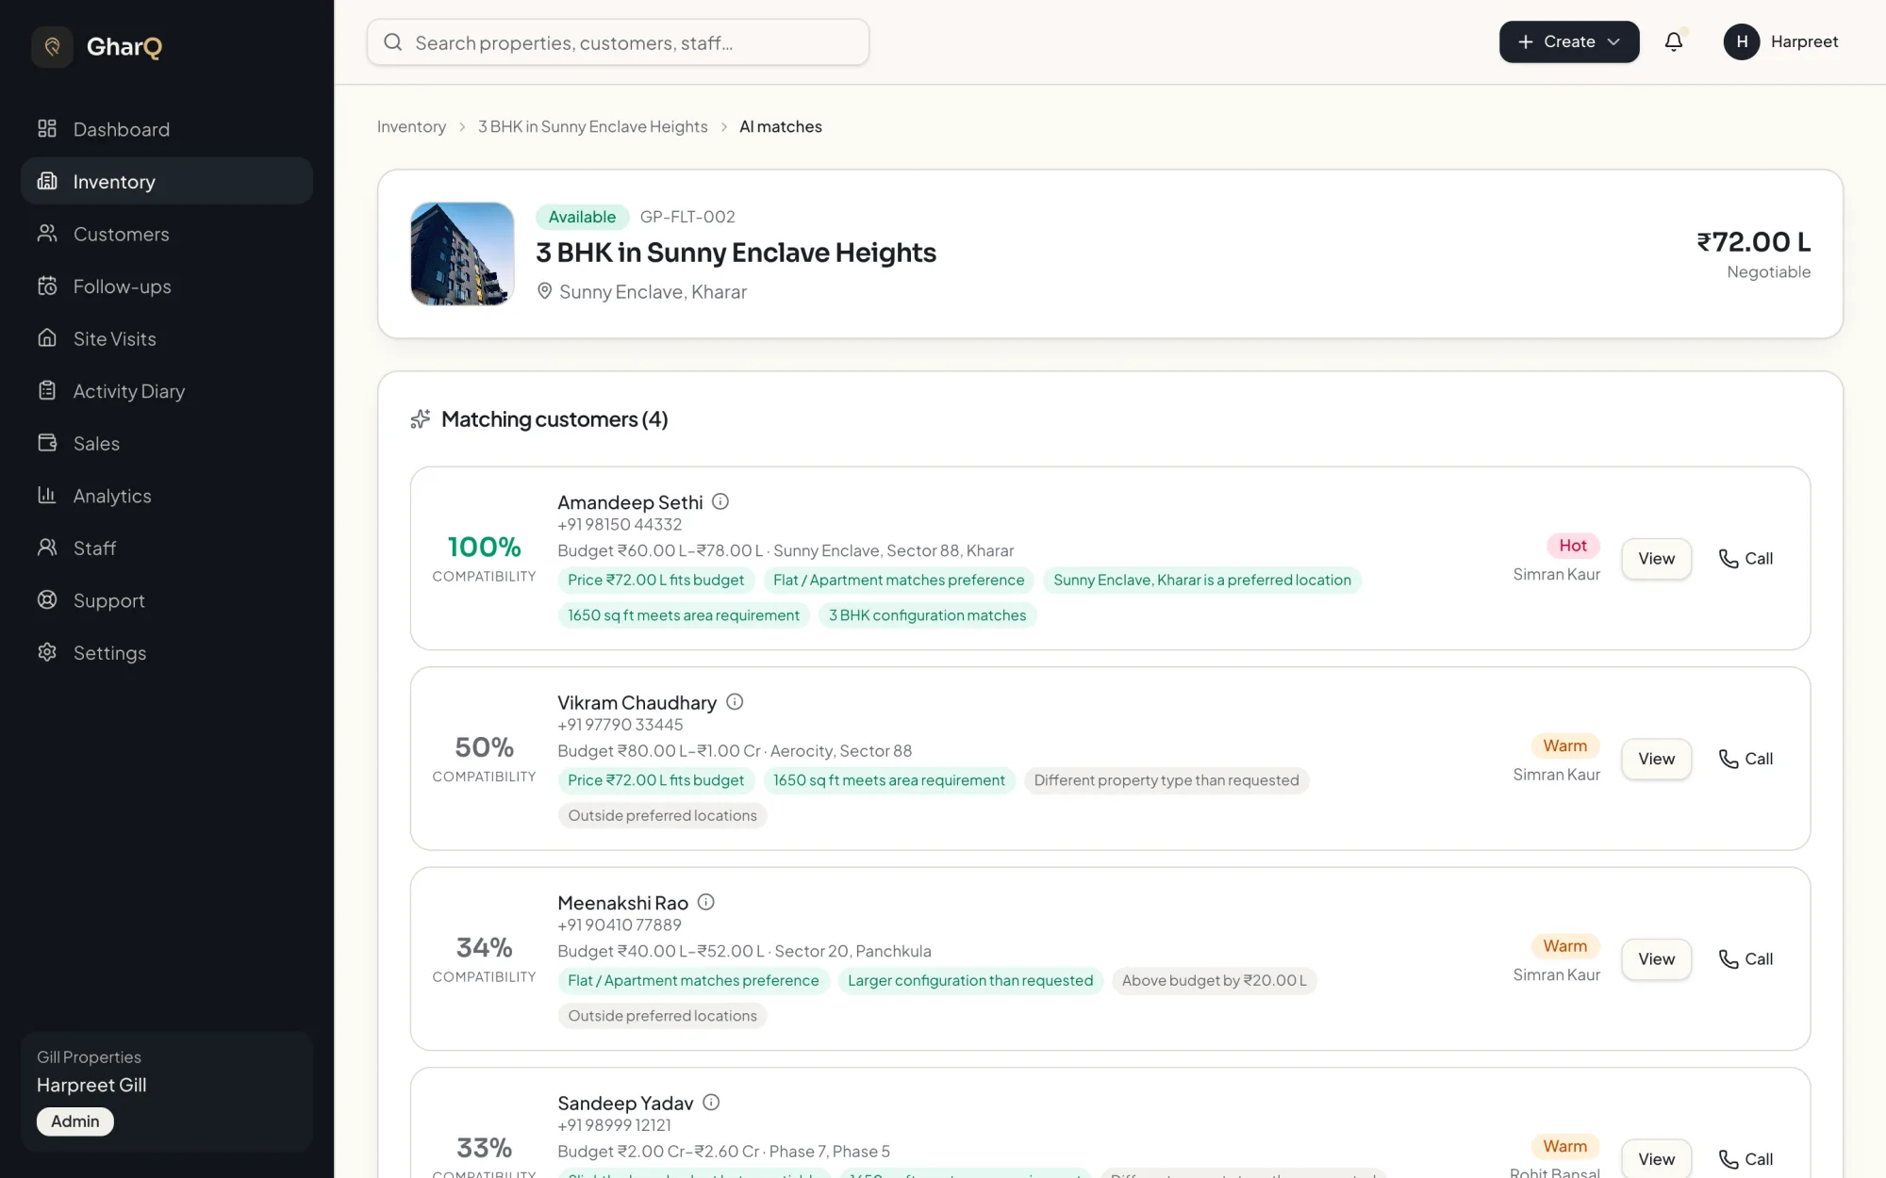
Task: Click the '3 BHK configuration matches' tag
Action: [928, 615]
